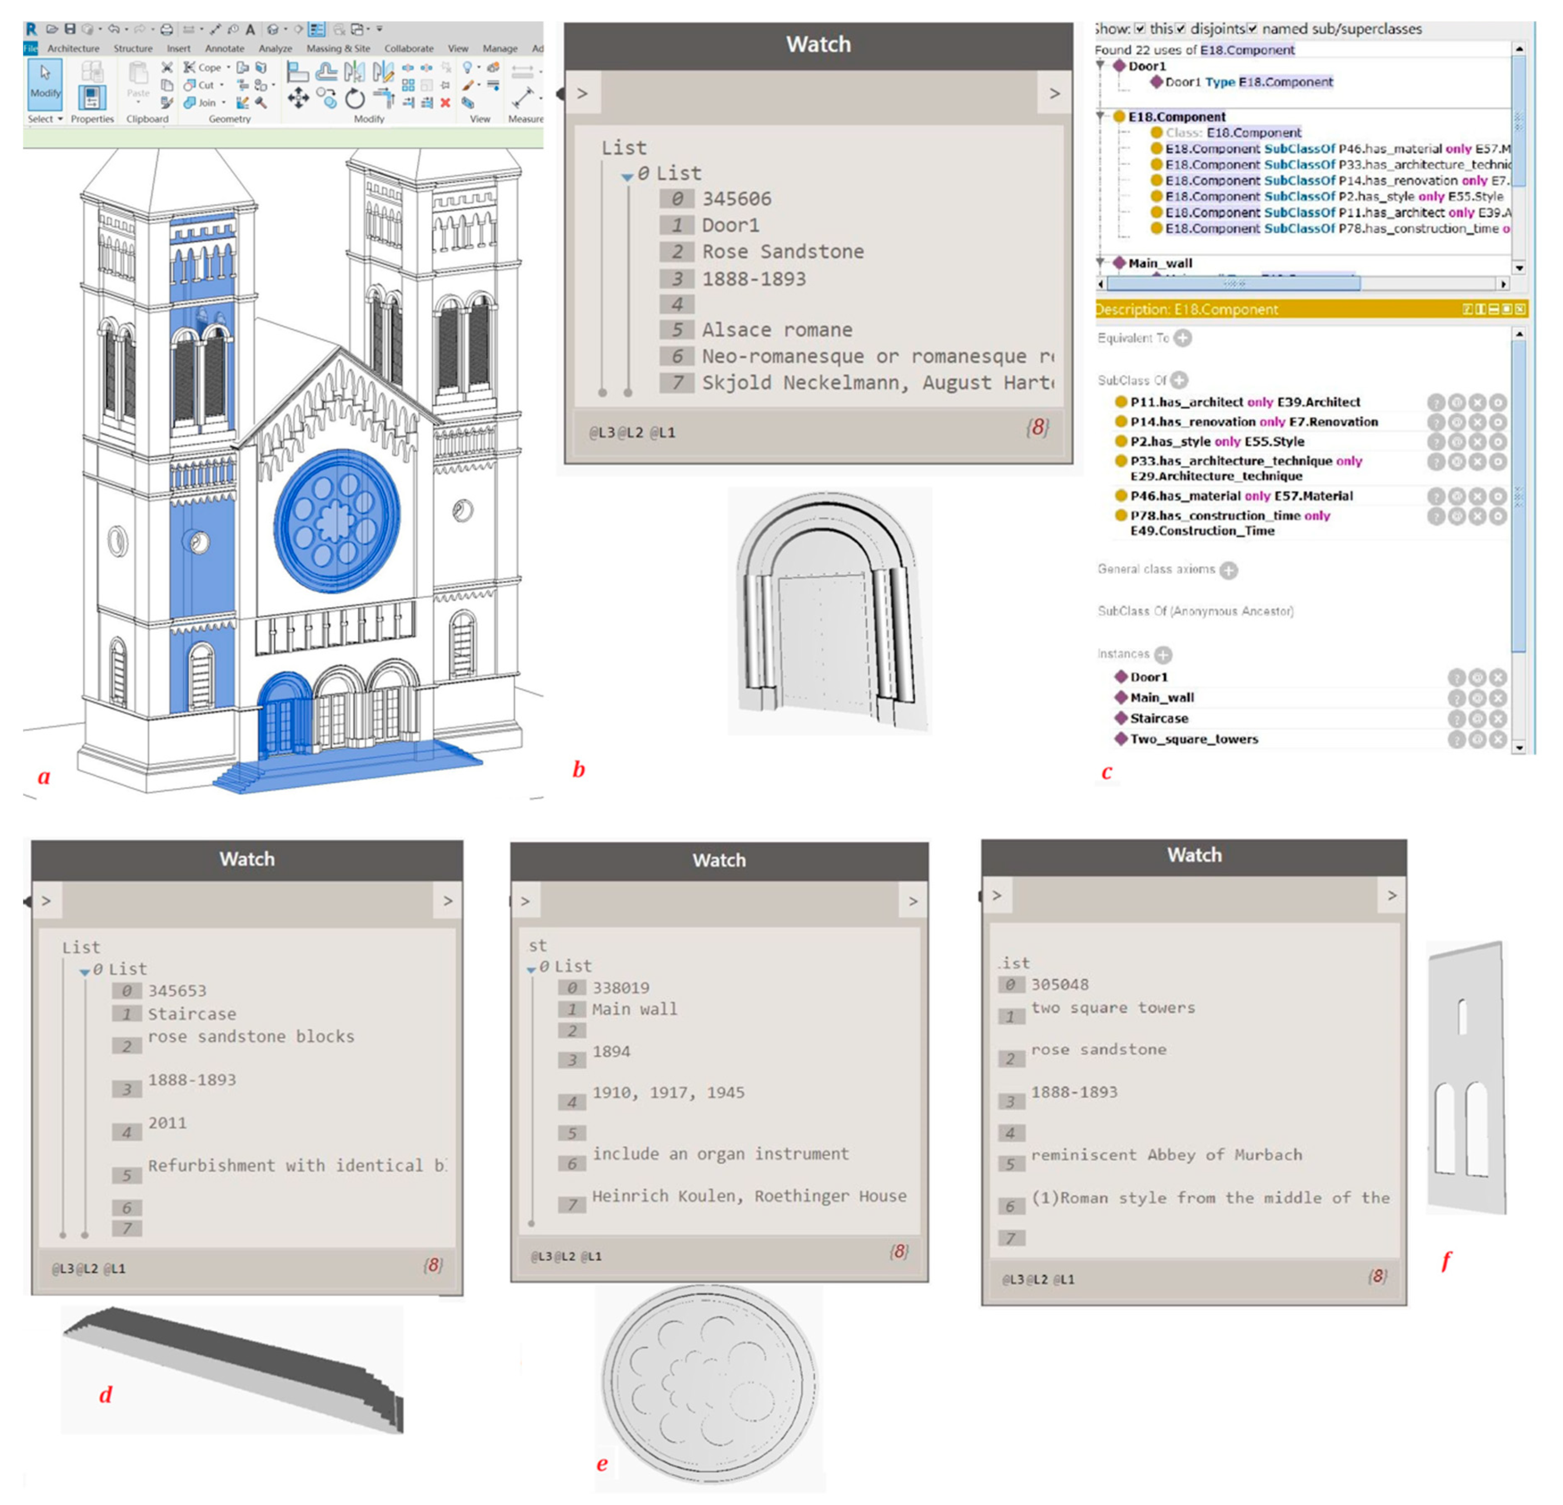This screenshot has height=1505, width=1563.
Task: Switch to the Annotate ribbon tab
Action: pyautogui.click(x=225, y=49)
